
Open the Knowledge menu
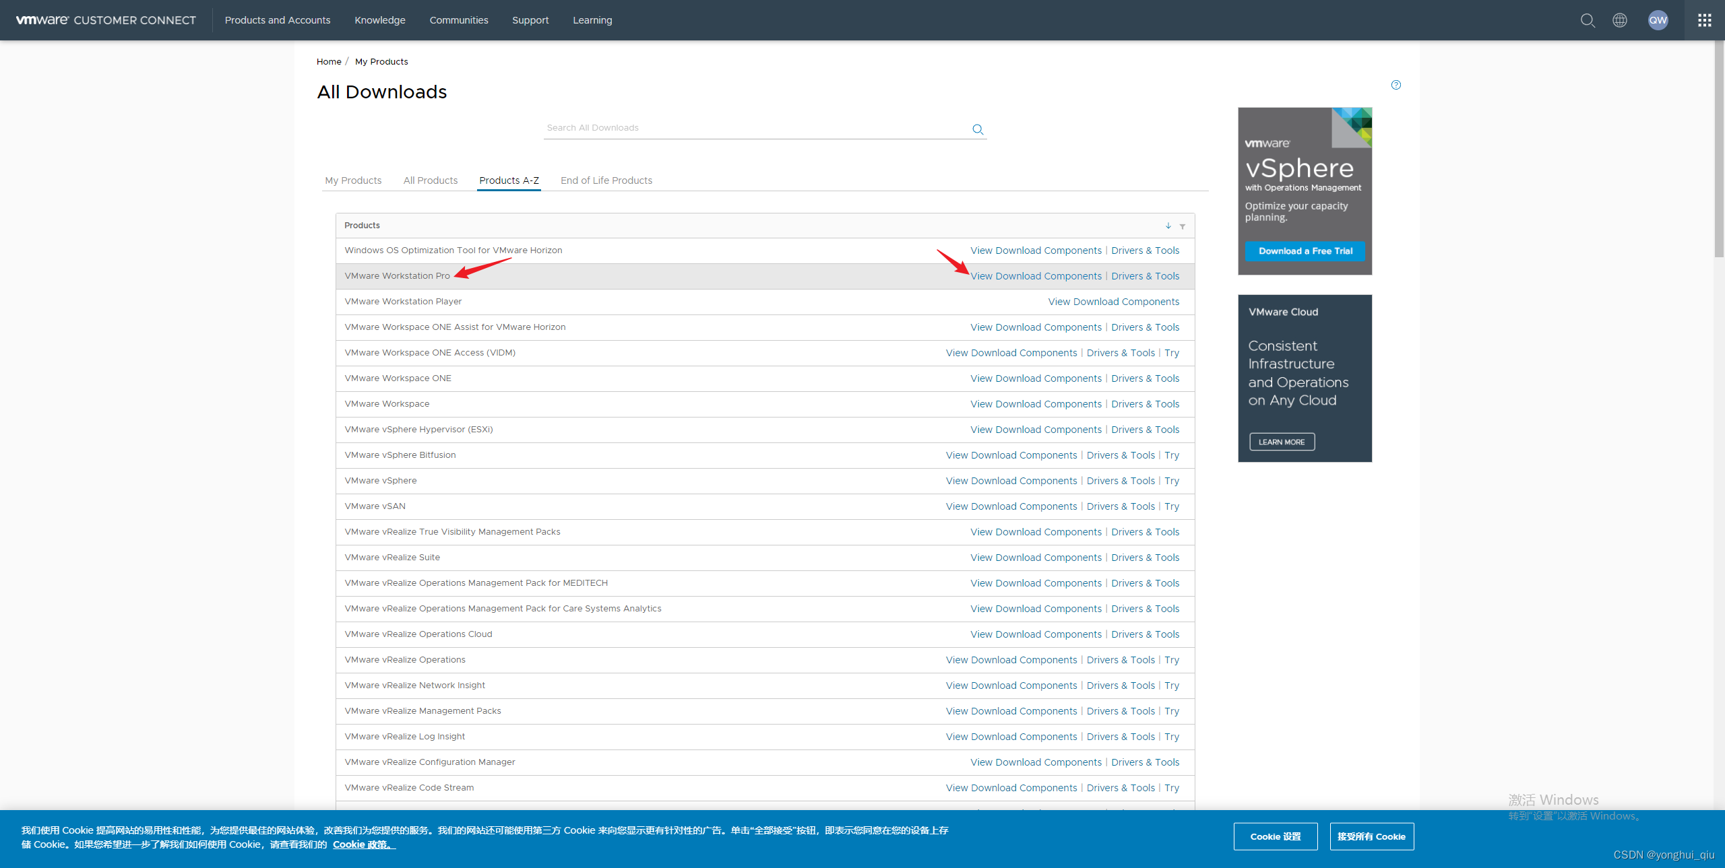tap(380, 20)
